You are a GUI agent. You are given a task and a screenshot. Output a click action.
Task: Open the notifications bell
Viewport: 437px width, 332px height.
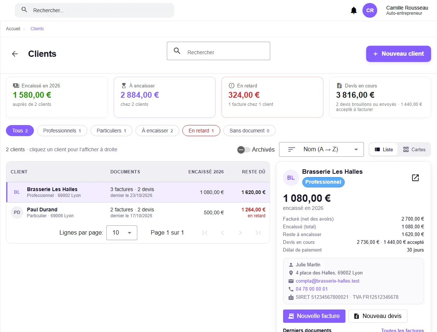click(354, 11)
